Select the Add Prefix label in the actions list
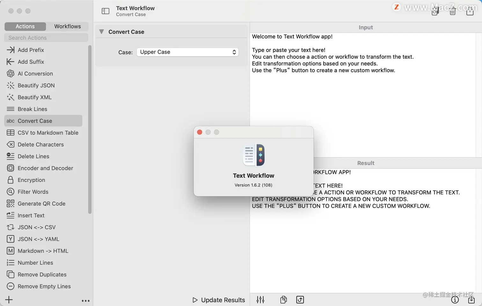 [x=31, y=50]
